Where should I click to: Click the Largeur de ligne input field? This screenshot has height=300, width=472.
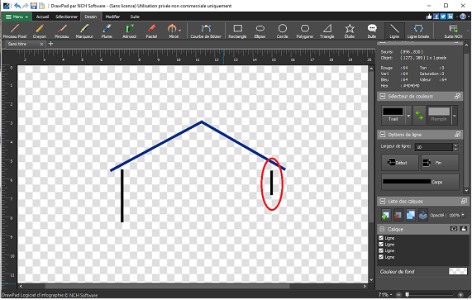coord(434,147)
